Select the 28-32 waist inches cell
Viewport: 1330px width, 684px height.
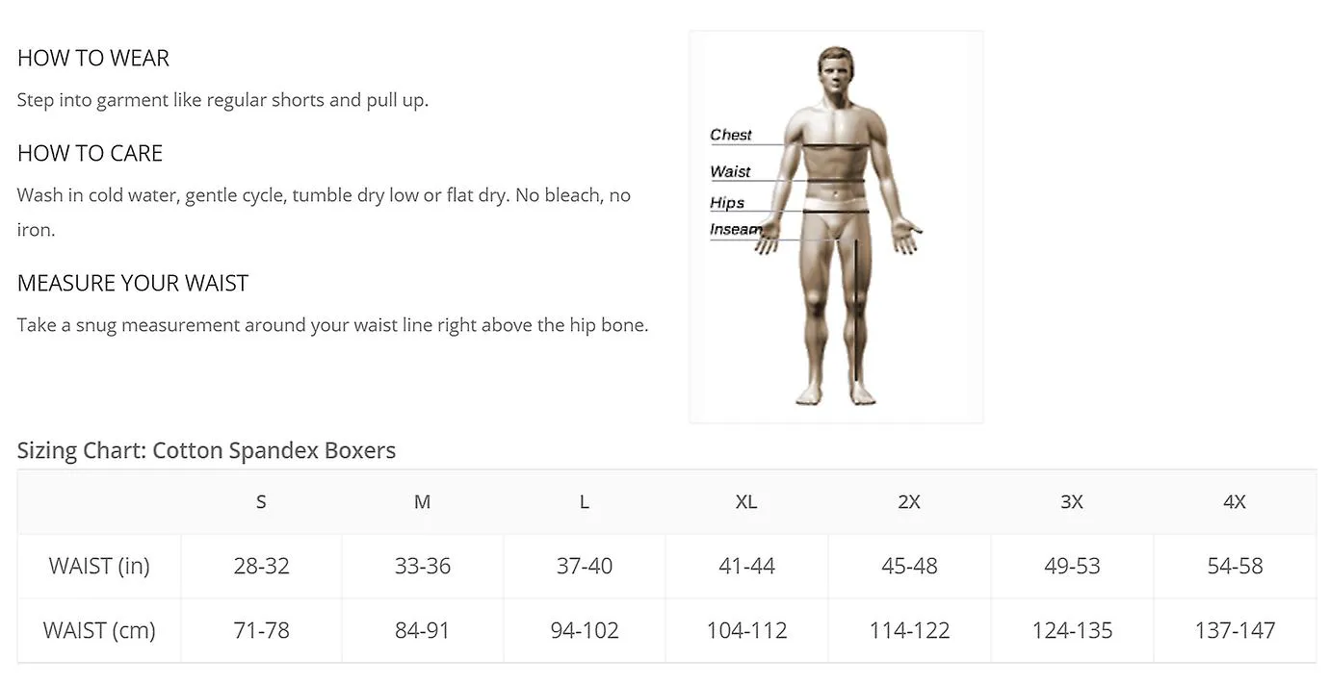(x=261, y=567)
